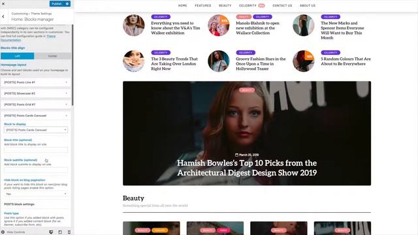Open the Block to display dropdown
The height and width of the screenshot is (235, 418).
click(36, 130)
